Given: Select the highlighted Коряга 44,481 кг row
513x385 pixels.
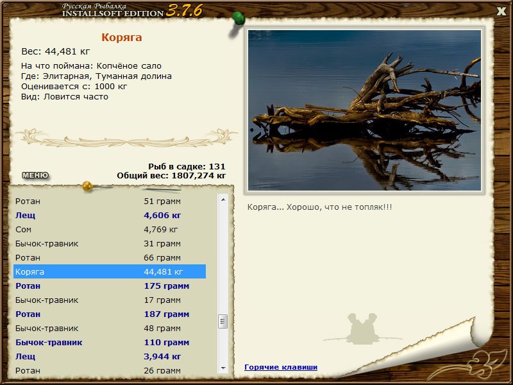Looking at the screenshot, I should pos(110,271).
